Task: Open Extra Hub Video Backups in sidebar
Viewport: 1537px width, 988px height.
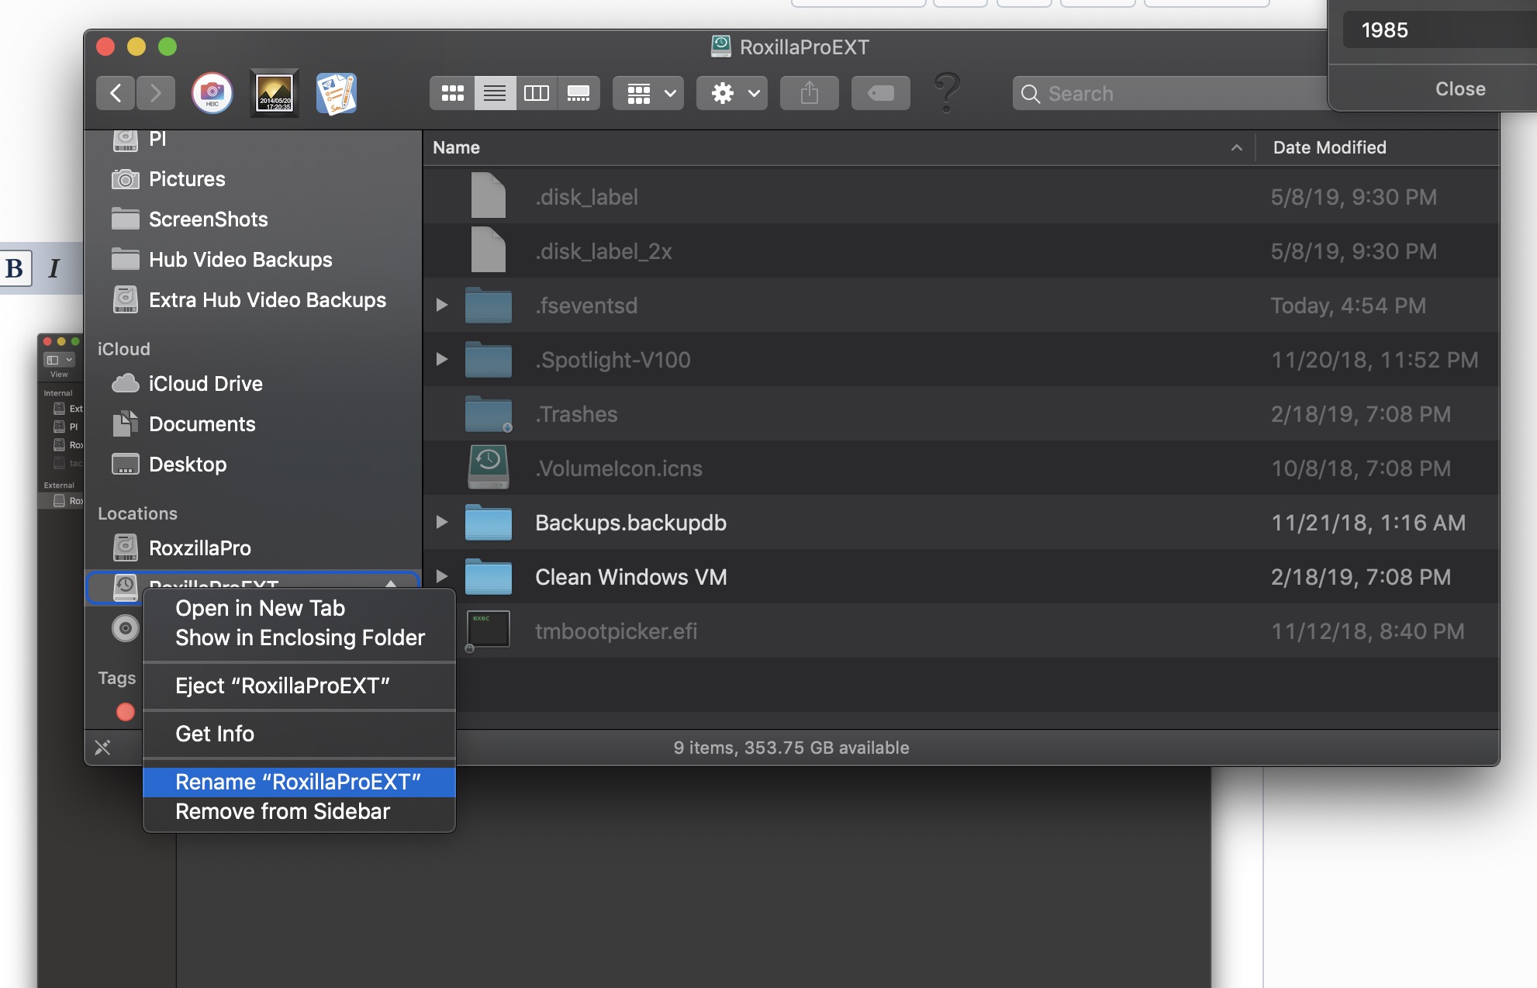Action: pos(253,300)
